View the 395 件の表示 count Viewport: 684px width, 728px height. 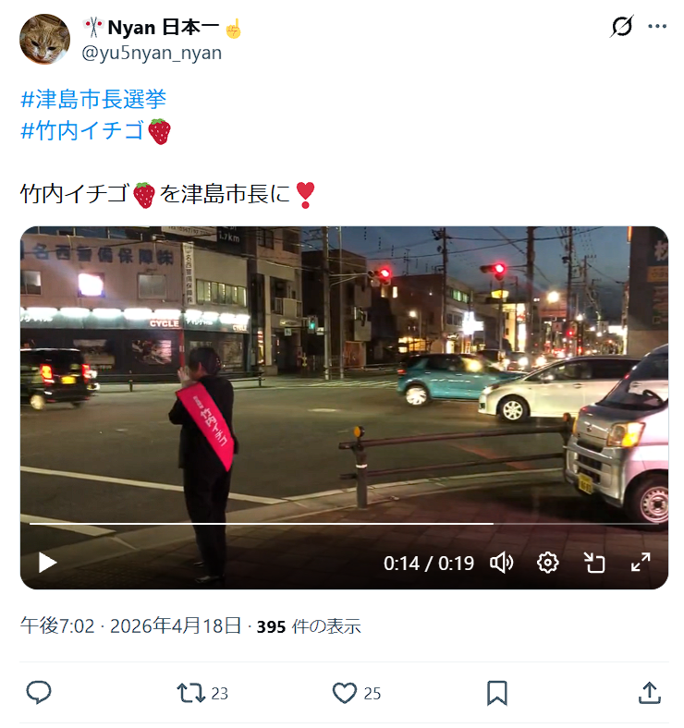309,626
